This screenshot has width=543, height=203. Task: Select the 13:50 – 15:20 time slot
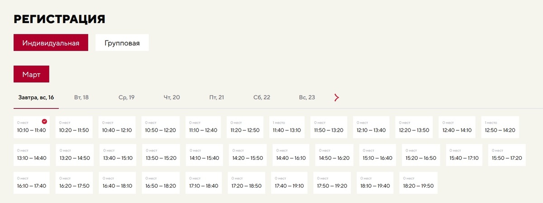pos(161,155)
